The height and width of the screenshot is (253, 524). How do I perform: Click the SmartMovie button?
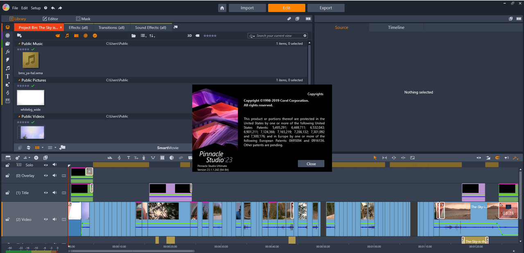pos(168,148)
